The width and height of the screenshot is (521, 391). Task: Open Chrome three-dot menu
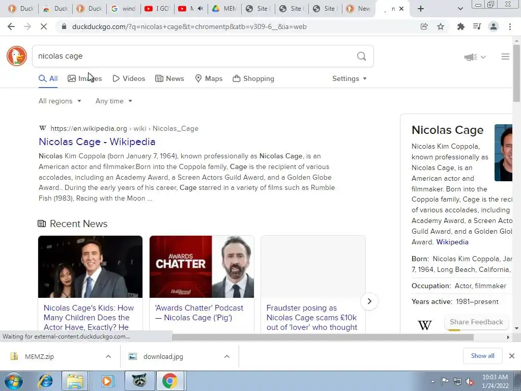coord(510,26)
